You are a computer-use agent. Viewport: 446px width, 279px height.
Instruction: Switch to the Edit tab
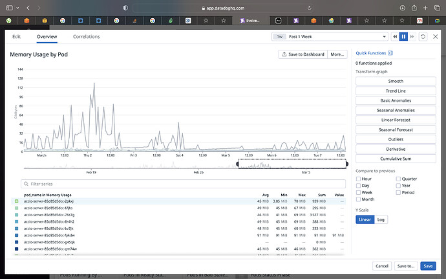[x=17, y=36]
